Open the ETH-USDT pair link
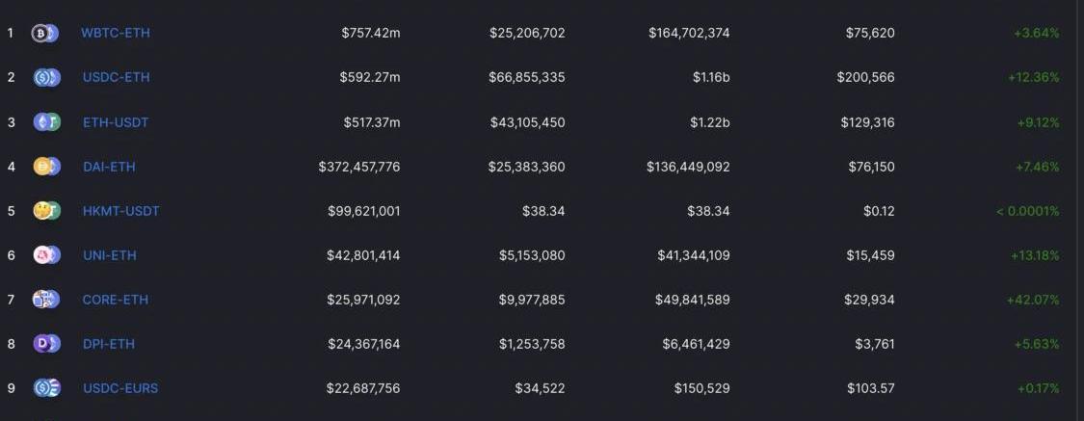Image resolution: width=1084 pixels, height=421 pixels. [116, 122]
